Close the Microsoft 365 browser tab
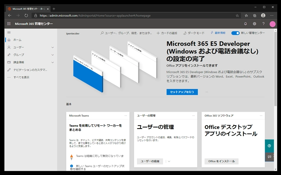The width and height of the screenshot is (281, 175). 48,9
